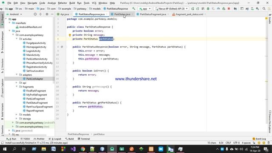The image size is (272, 153).
Task: Click the Search Everywhere magnifier icon
Action: click(x=264, y=8)
